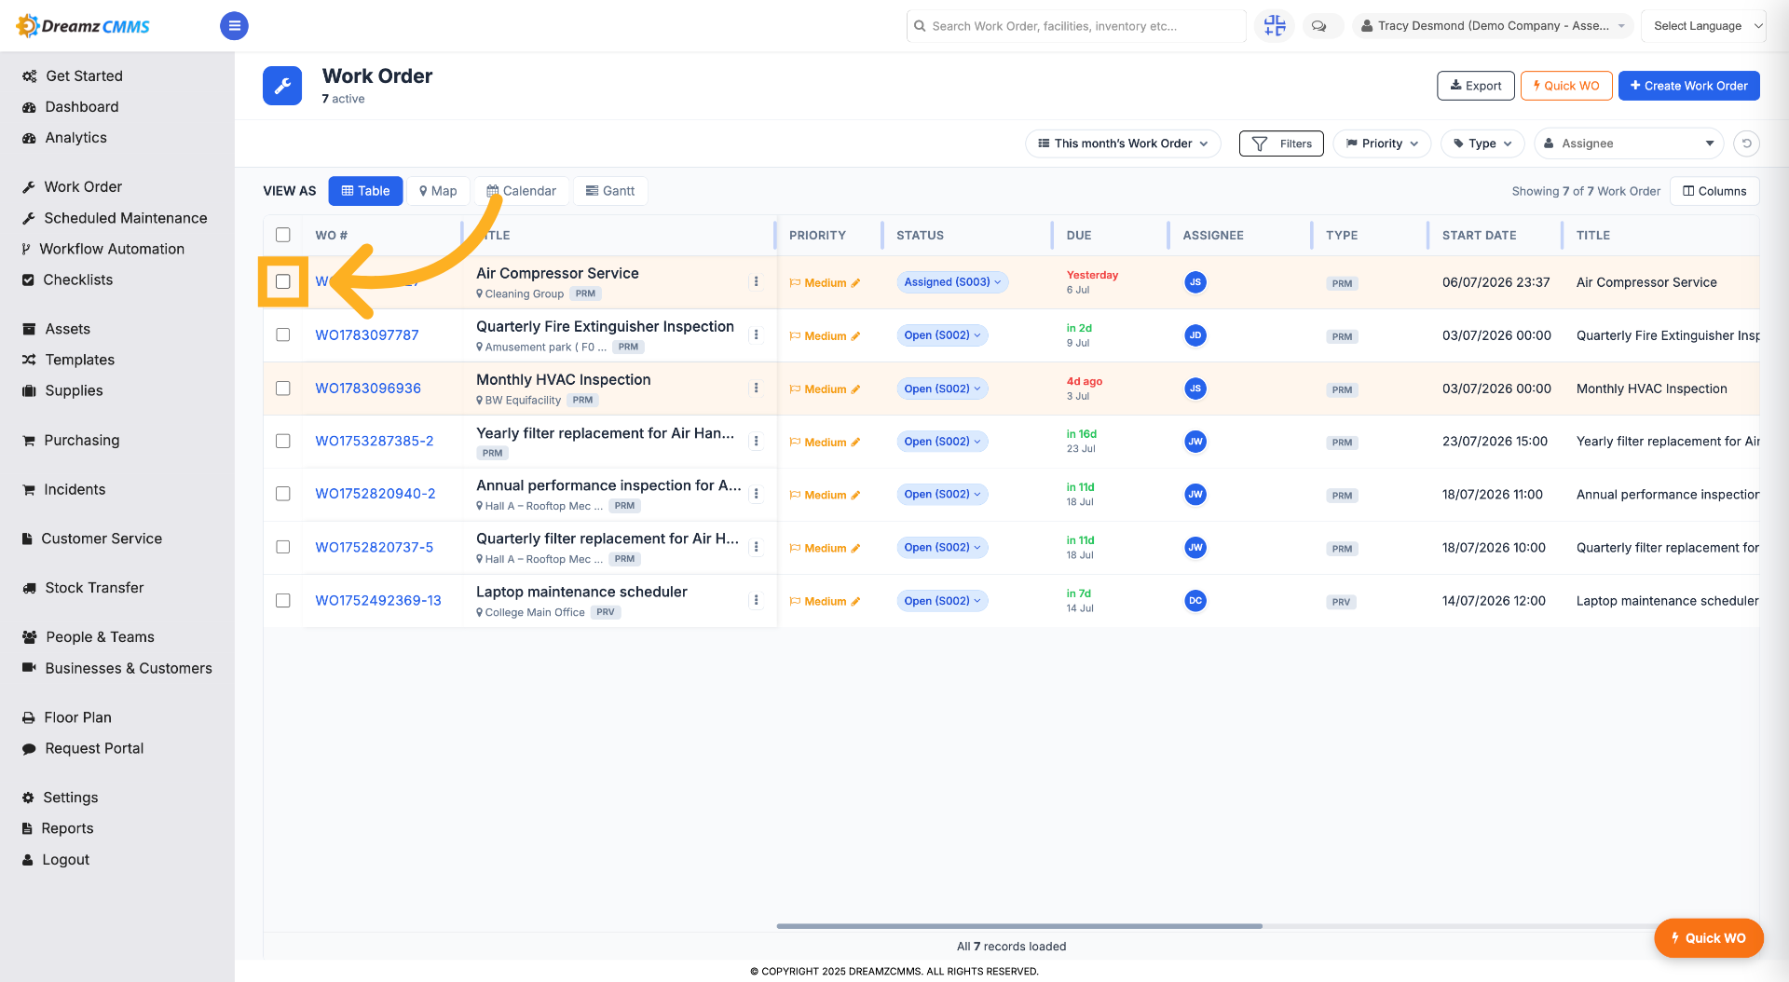Click JS assignee avatar on Air Compressor row

1195,282
